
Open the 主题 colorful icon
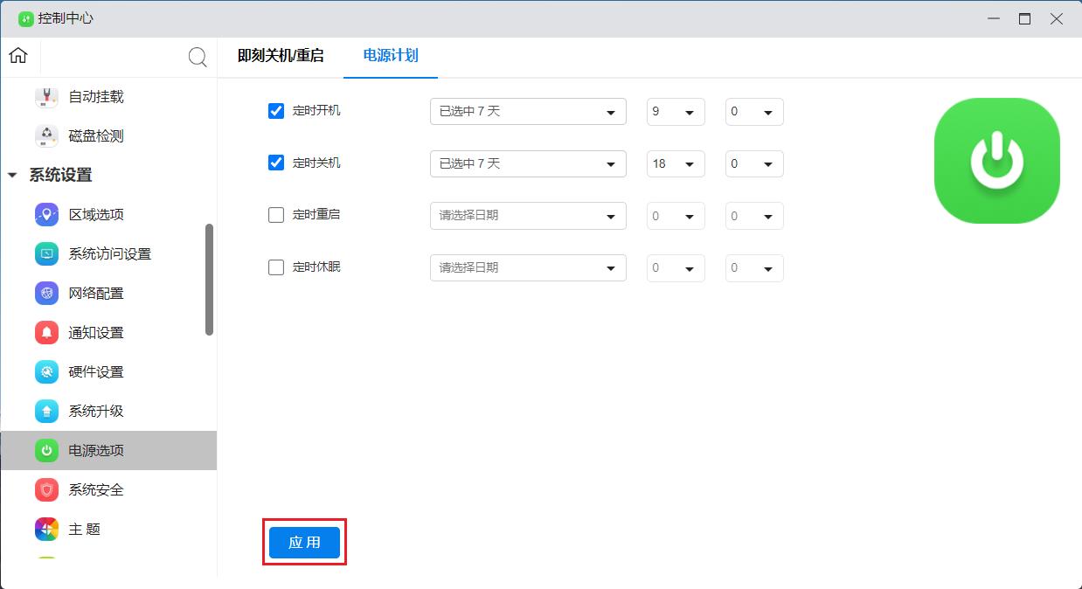[46, 530]
